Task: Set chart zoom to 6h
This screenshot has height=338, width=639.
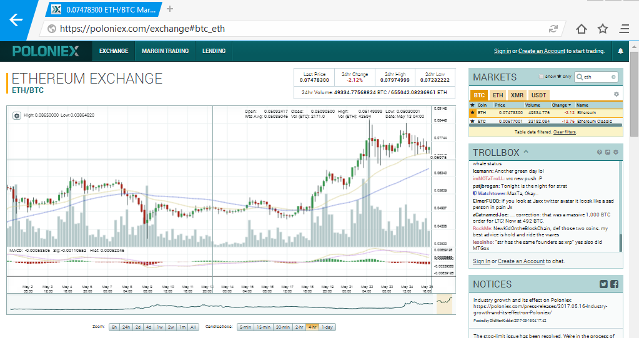Action: [x=114, y=327]
